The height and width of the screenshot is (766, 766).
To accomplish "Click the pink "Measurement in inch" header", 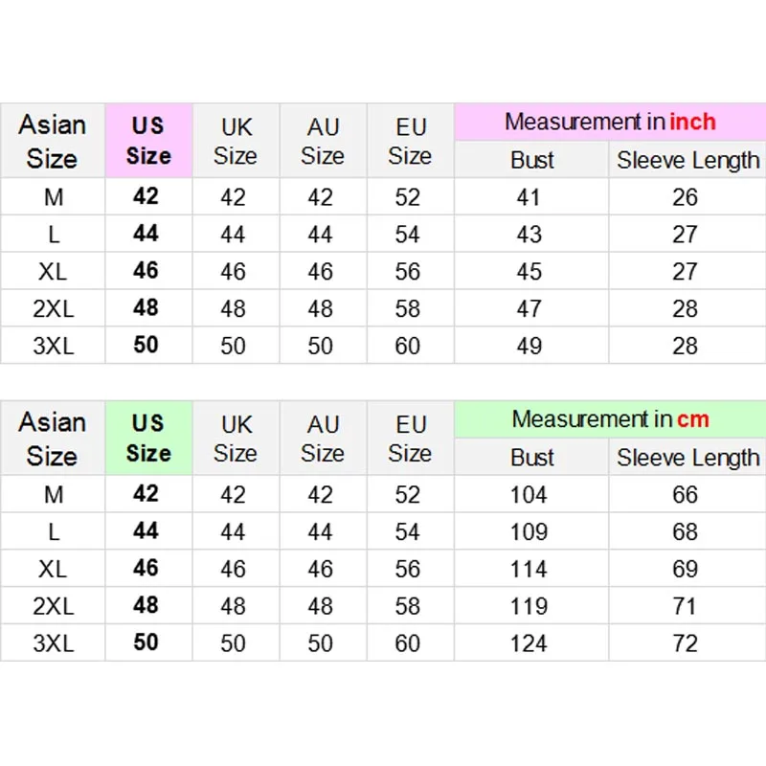I will tap(610, 123).
